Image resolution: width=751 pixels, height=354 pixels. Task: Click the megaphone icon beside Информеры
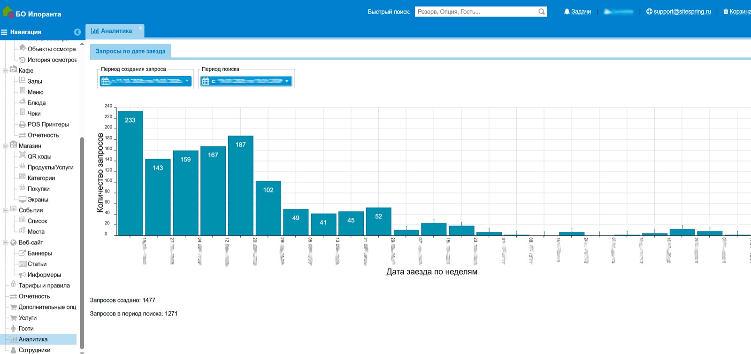22,275
